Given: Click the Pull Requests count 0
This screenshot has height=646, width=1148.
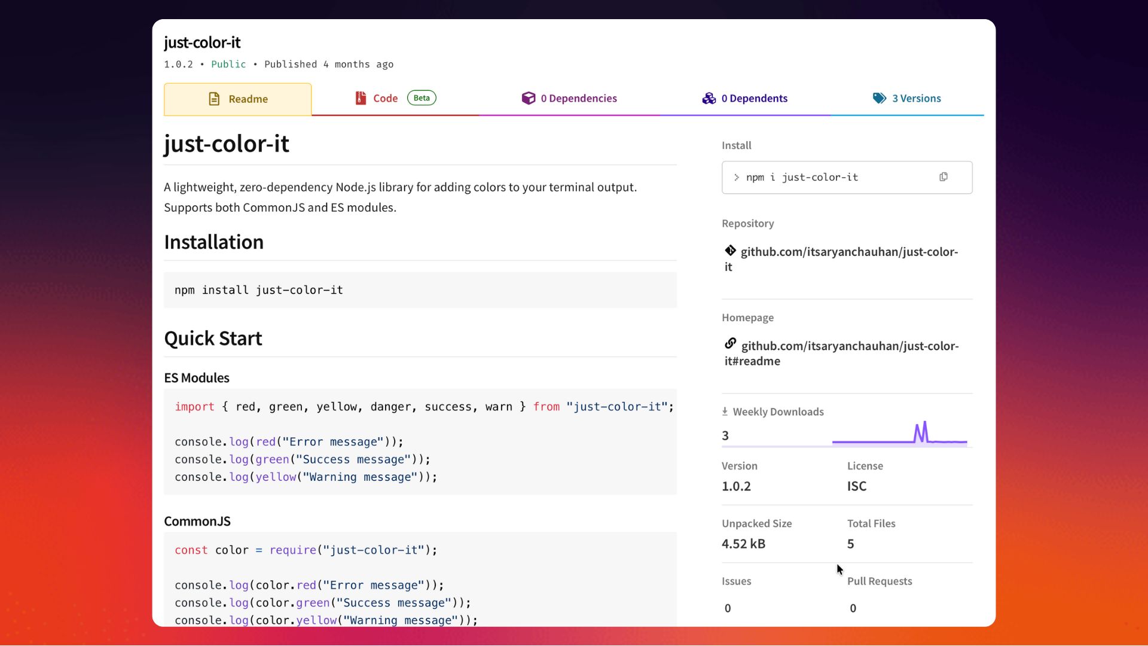Looking at the screenshot, I should point(853,608).
